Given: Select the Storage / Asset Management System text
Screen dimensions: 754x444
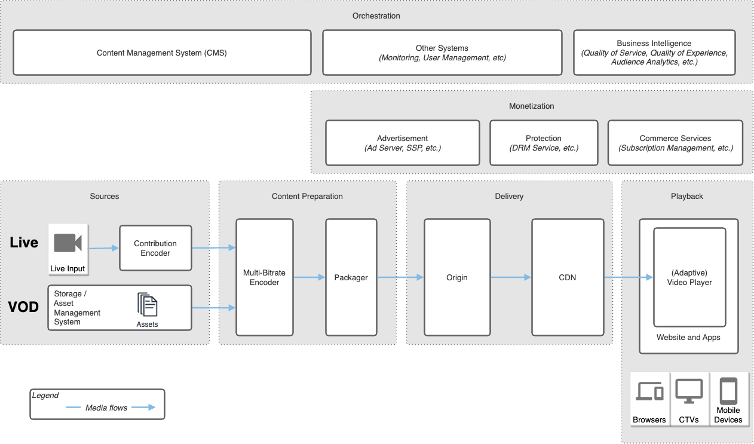Looking at the screenshot, I should [77, 308].
